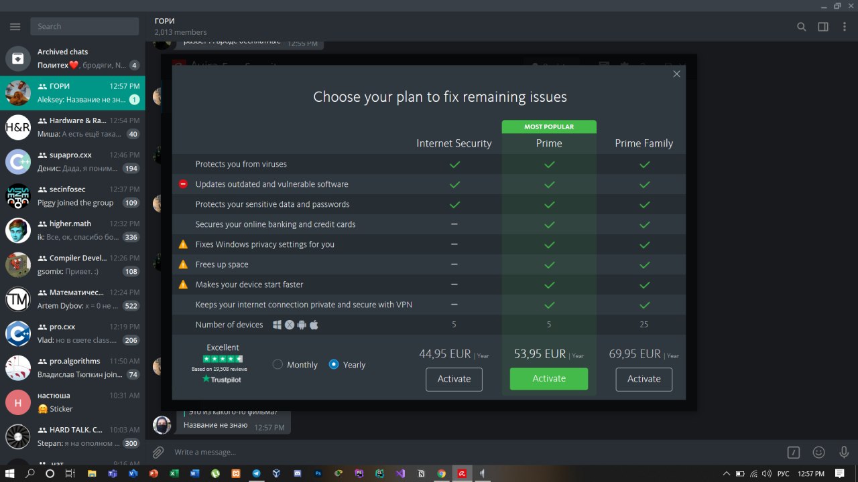
Task: Click the Windows device icon
Action: (x=277, y=325)
